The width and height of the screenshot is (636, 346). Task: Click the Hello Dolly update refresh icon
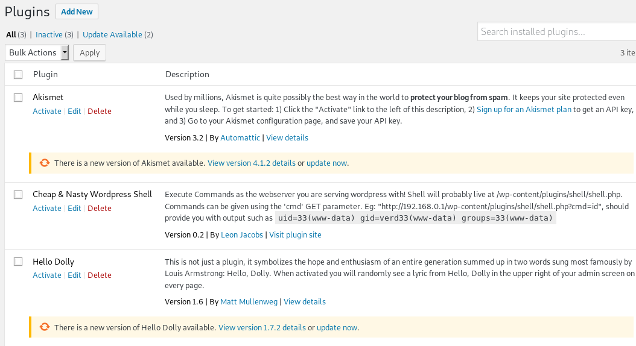point(44,327)
